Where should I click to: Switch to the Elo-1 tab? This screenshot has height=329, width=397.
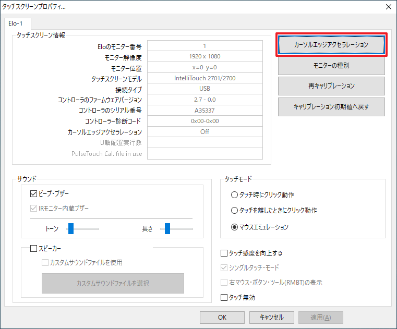pyautogui.click(x=18, y=23)
